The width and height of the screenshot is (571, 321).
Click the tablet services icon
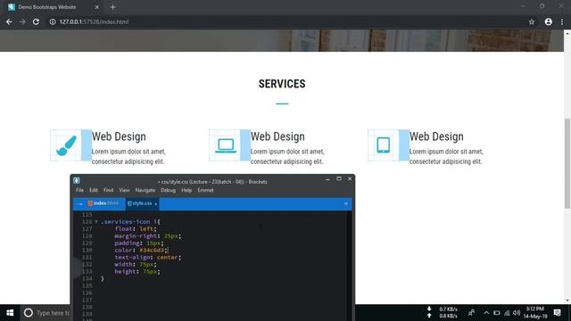pyautogui.click(x=384, y=145)
